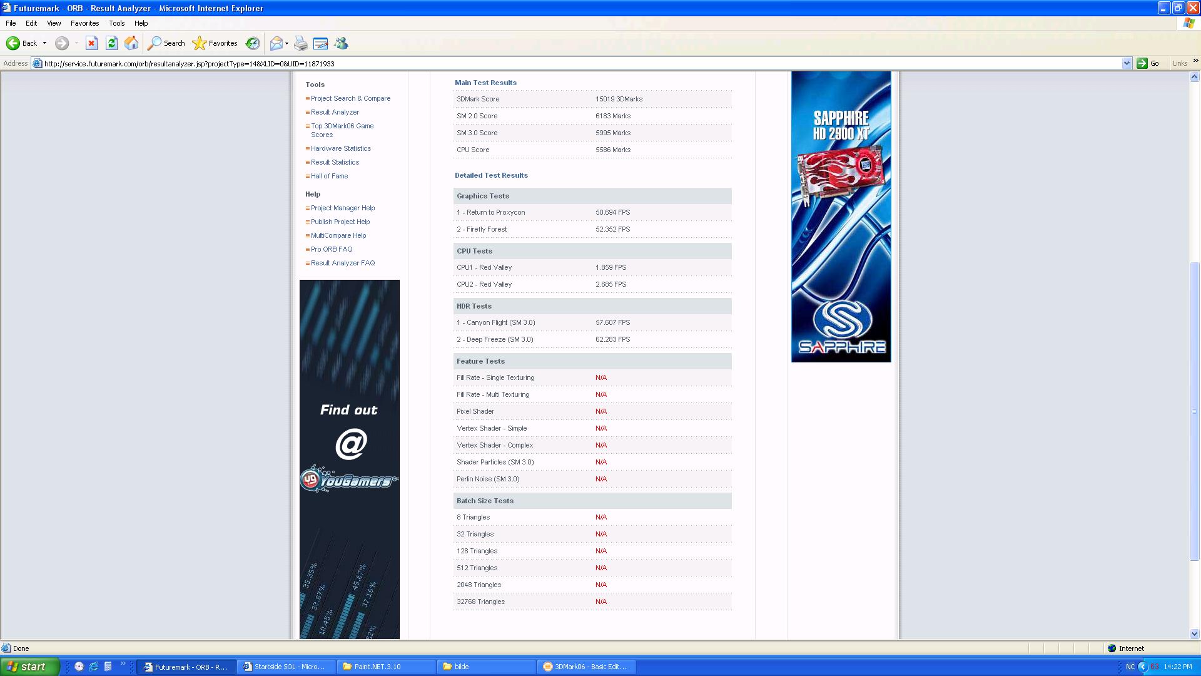Open Top 3DMark06 Game Scores link
This screenshot has height=676, width=1201.
pyautogui.click(x=342, y=130)
